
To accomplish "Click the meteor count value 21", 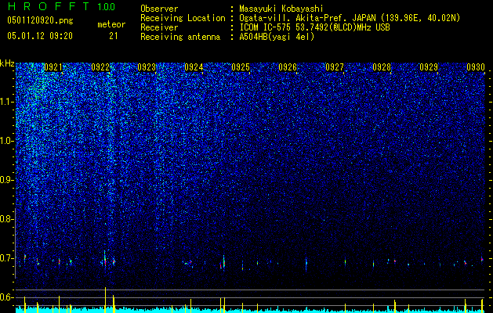I will (113, 36).
